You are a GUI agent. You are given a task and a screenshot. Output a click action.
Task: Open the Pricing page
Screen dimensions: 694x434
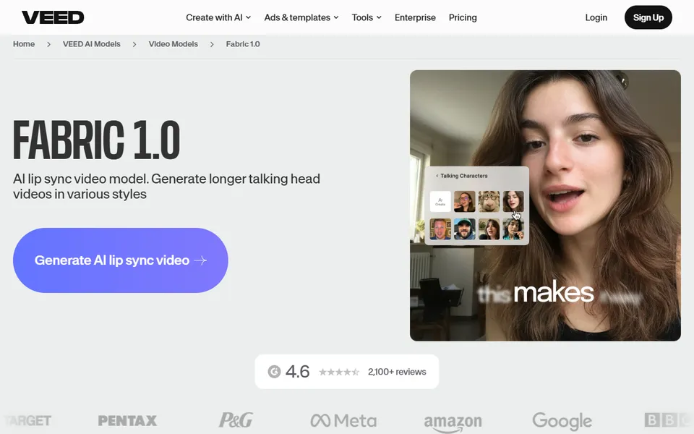[463, 17]
